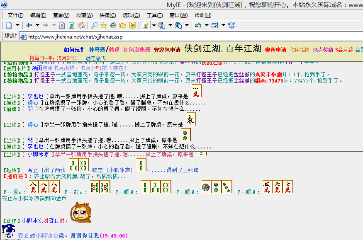Viewport: 363px width, 240px height.
Task: Open Search with magnifying glass icon
Action: 94,25
